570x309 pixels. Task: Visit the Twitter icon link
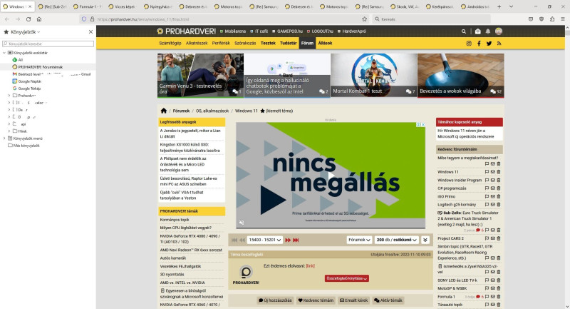tap(489, 44)
